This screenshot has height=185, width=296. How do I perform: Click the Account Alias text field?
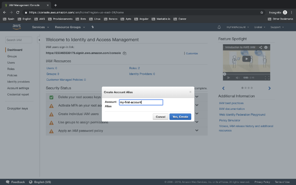141,102
